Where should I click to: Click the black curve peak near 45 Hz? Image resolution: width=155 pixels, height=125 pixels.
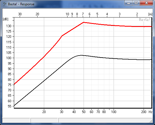pos(81,55)
